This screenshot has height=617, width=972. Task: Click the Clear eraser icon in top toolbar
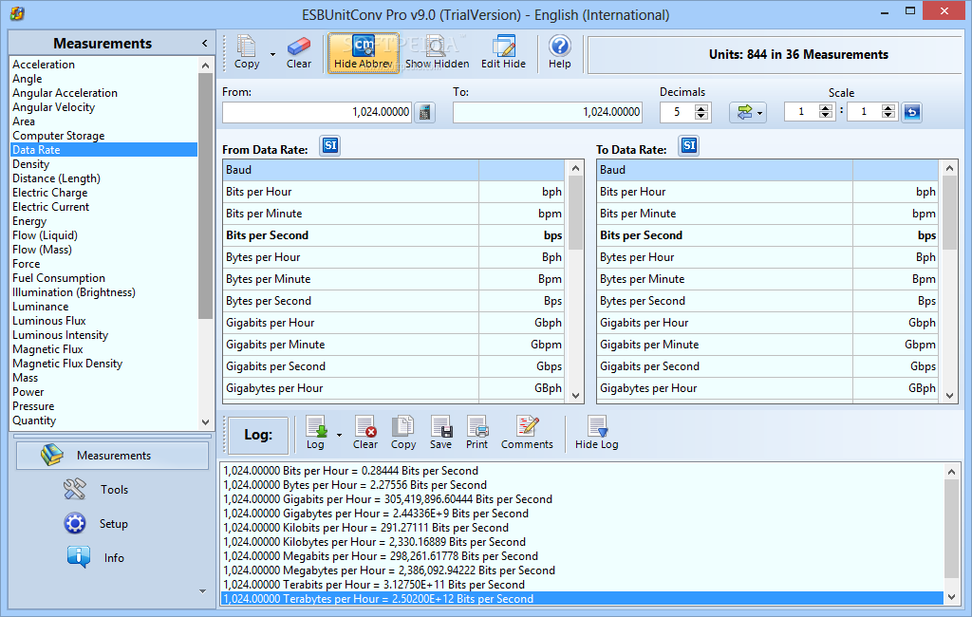tap(299, 53)
